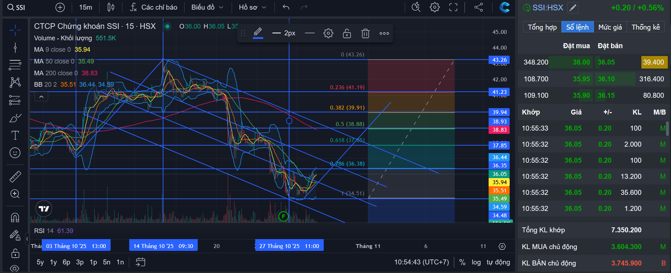Open the candlestick chart type selector

(x=111, y=7)
